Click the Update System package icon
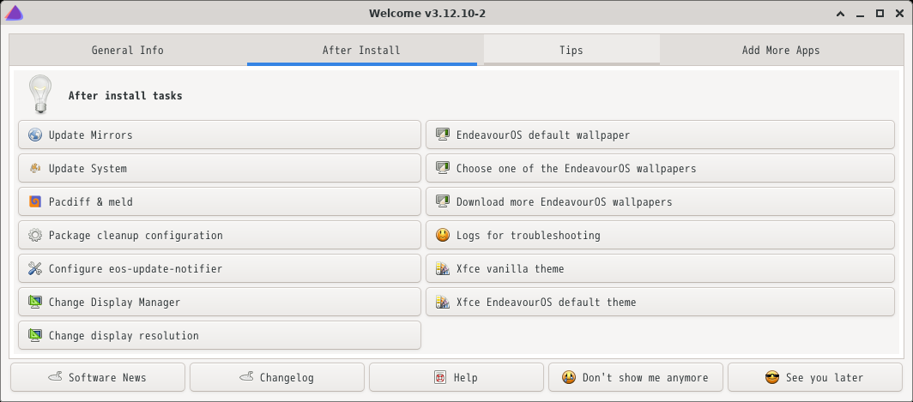The width and height of the screenshot is (913, 402). 35,169
